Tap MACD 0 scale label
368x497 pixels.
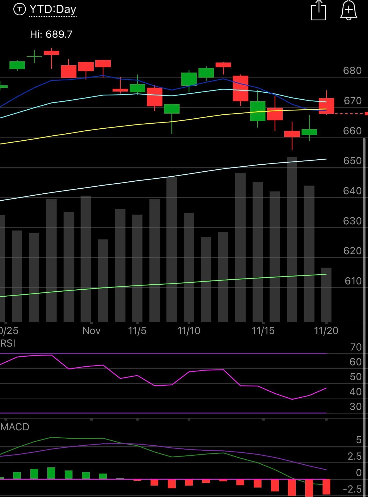pos(359,473)
